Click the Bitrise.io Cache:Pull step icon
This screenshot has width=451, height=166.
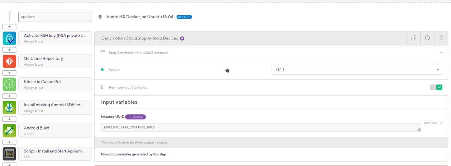(9, 85)
